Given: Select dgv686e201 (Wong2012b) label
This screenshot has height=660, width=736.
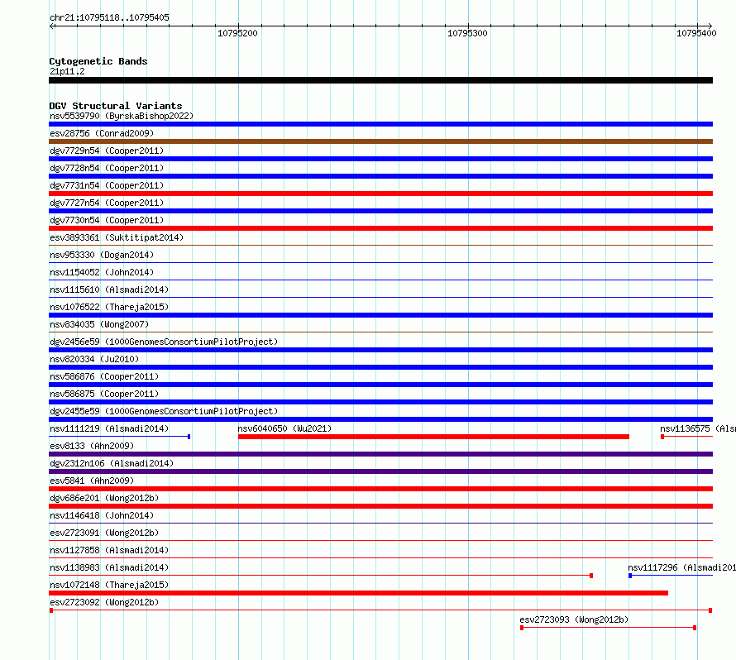Looking at the screenshot, I should pyautogui.click(x=104, y=498).
